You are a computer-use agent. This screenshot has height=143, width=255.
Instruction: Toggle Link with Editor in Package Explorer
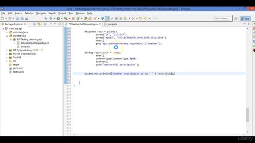39,24
